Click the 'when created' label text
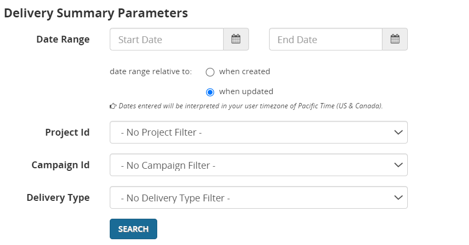This screenshot has height=245, width=469. coord(244,72)
